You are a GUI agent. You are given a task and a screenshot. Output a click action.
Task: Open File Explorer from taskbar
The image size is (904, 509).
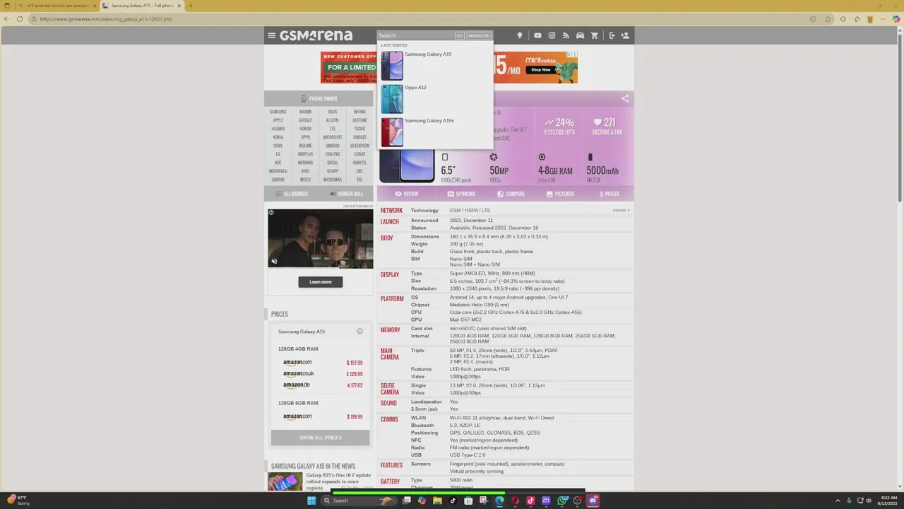[x=437, y=501]
